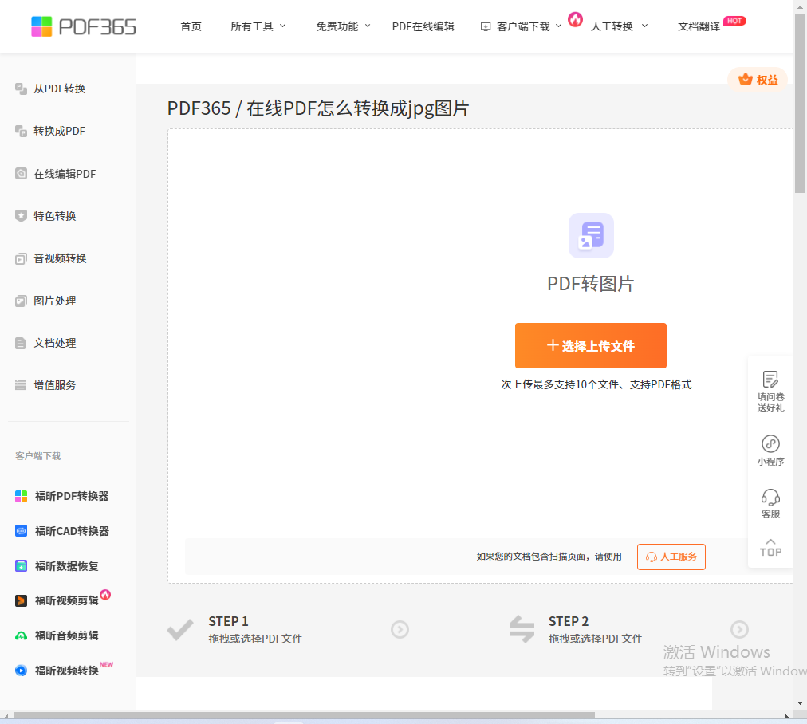This screenshot has height=724, width=807.
Task: Click the 福昕视频剪辑 app icon
Action: tap(21, 600)
